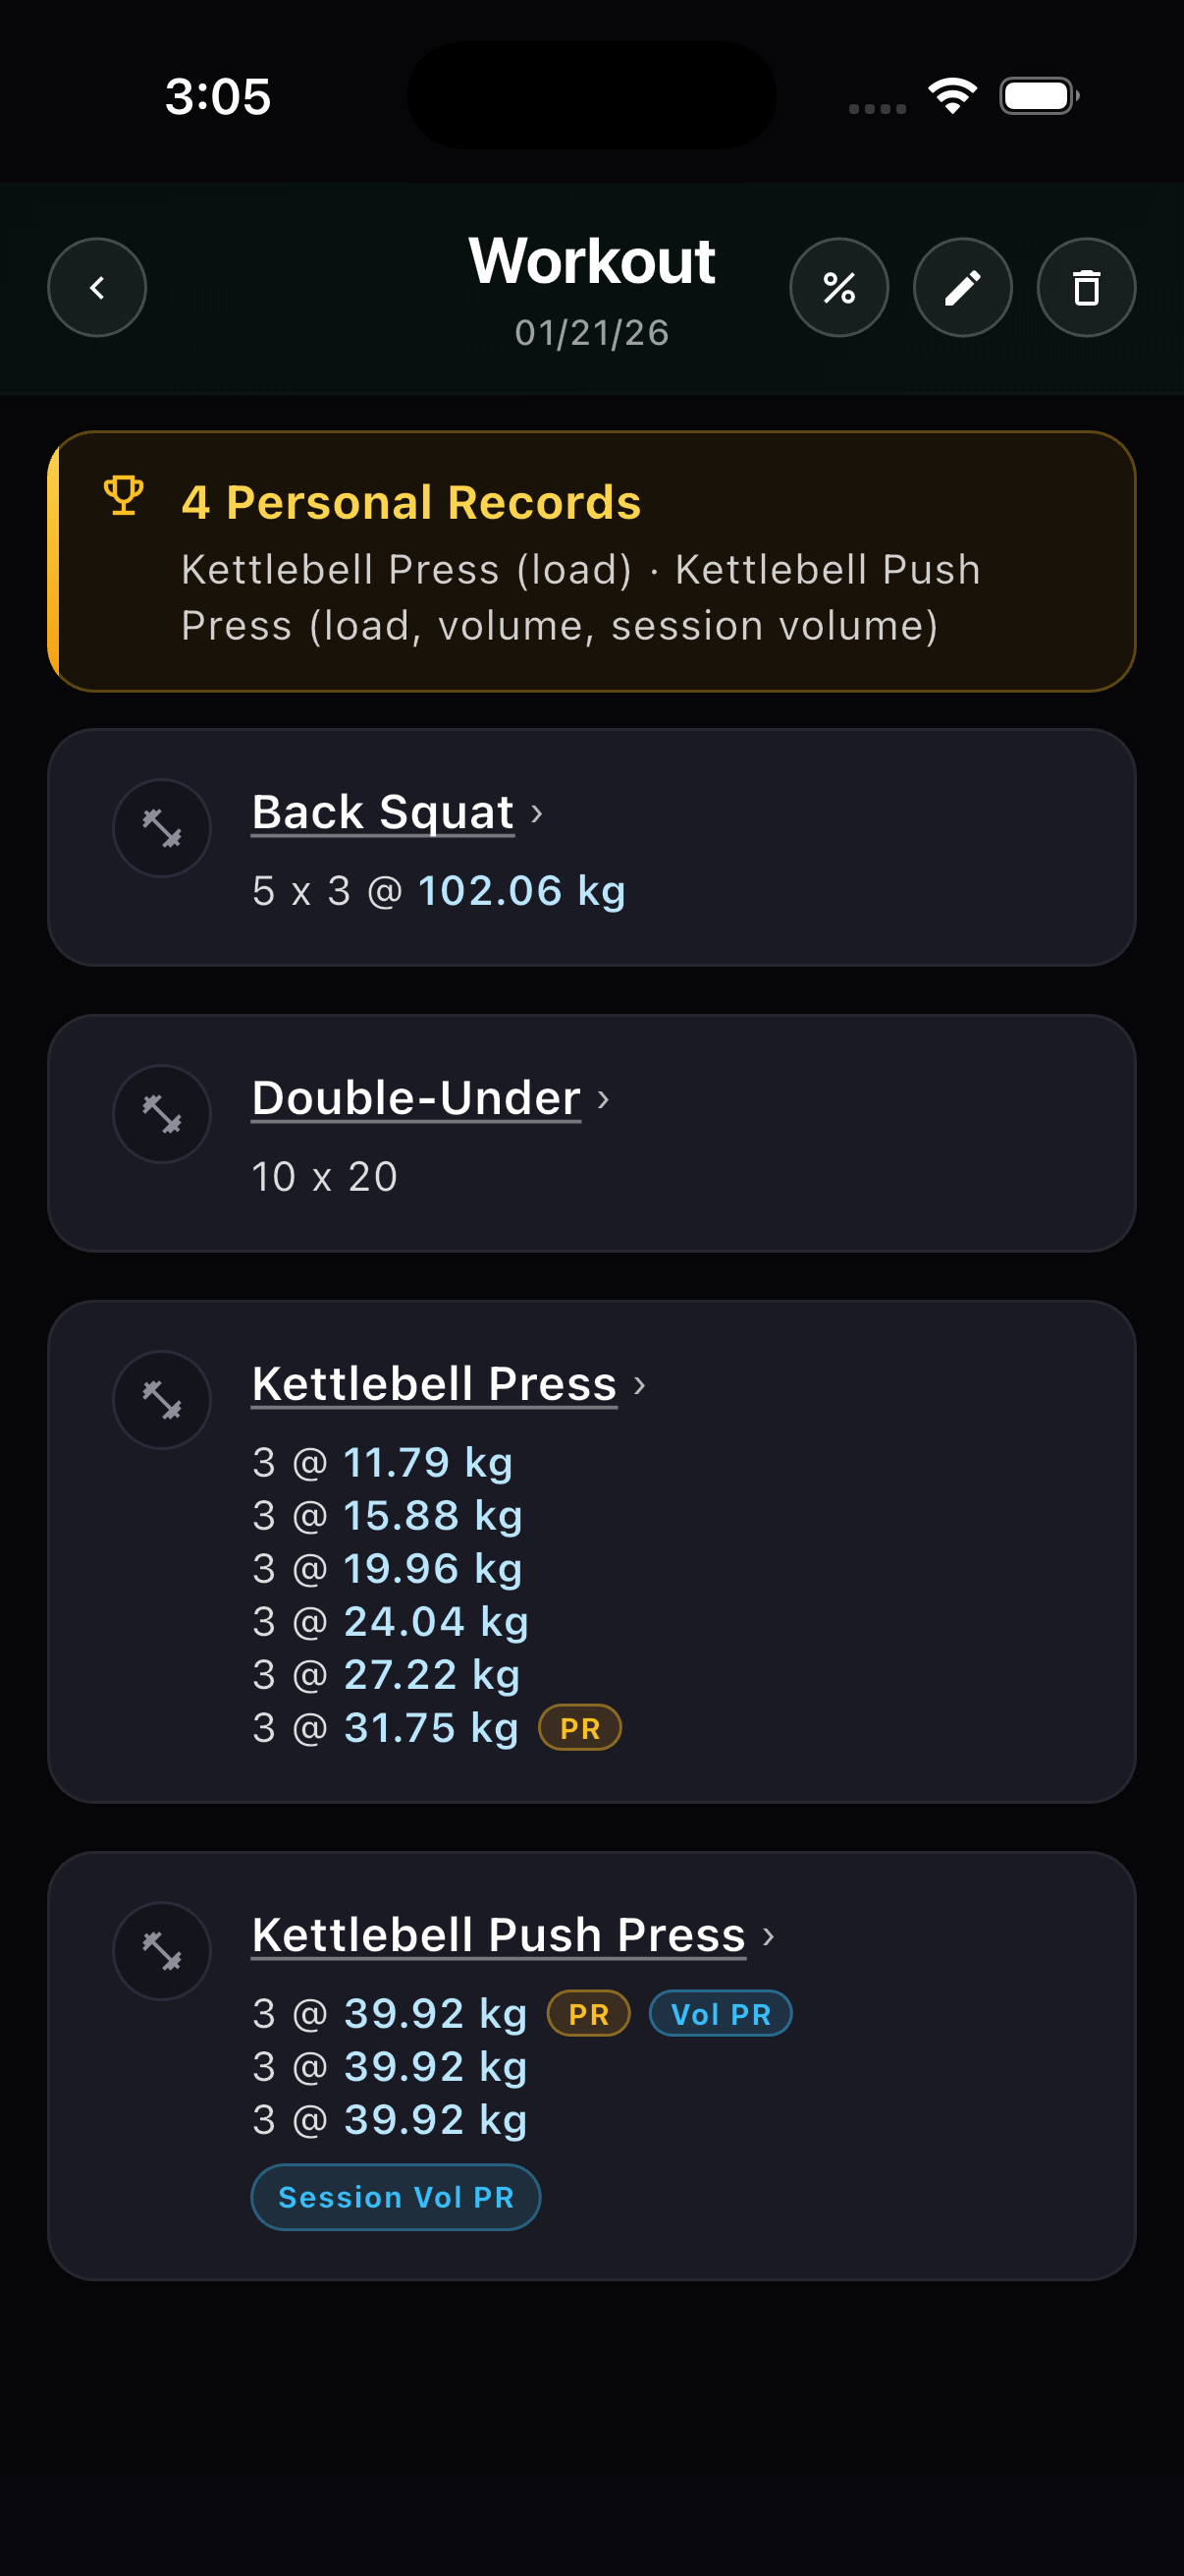Expand chevron next to Kettlebell Press

point(639,1385)
